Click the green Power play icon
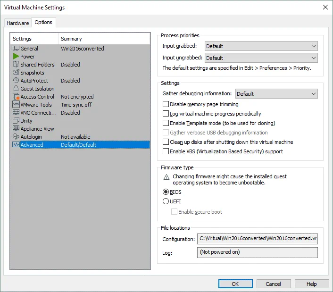 pyautogui.click(x=16, y=57)
